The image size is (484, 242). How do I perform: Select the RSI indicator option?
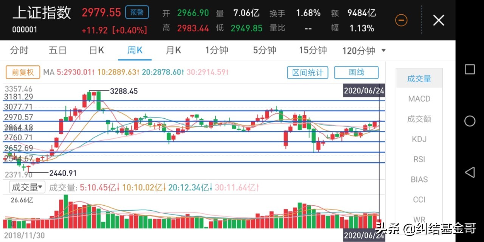click(419, 159)
